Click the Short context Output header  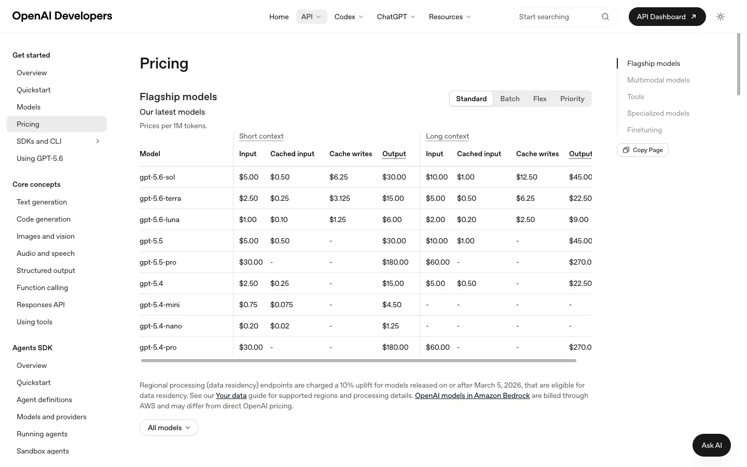click(x=394, y=154)
